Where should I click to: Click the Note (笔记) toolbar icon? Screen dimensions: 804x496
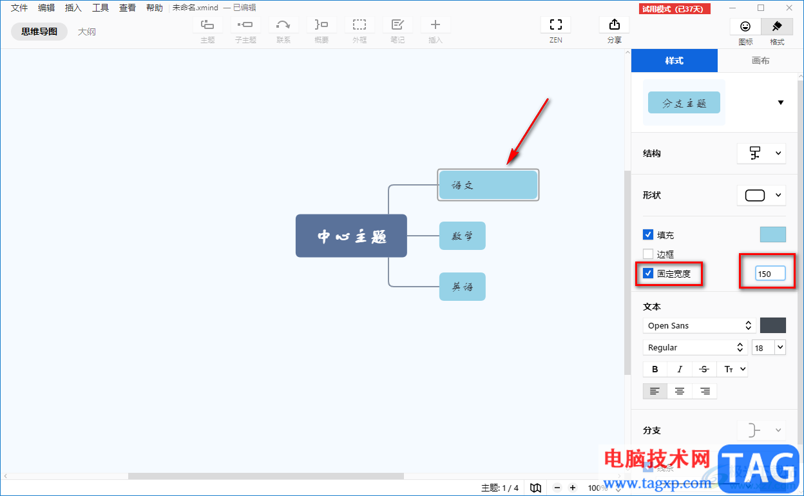pos(397,25)
